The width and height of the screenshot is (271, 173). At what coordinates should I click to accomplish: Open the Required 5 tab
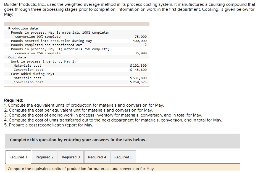tap(123, 157)
